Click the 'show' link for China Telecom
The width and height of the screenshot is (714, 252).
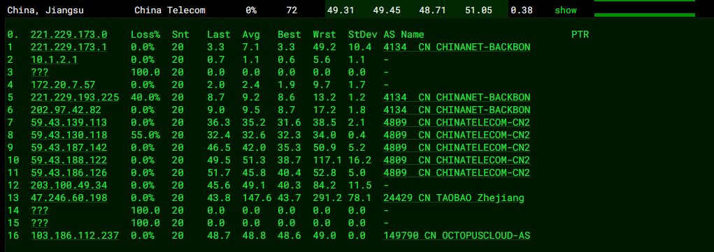click(x=566, y=10)
